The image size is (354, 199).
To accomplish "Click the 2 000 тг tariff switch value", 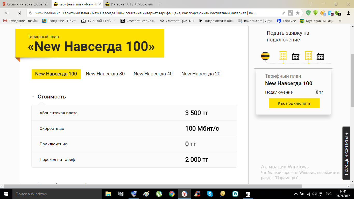I will [197, 160].
